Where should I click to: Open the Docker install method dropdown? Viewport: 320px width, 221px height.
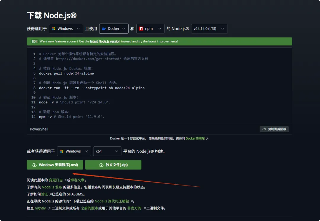114,28
